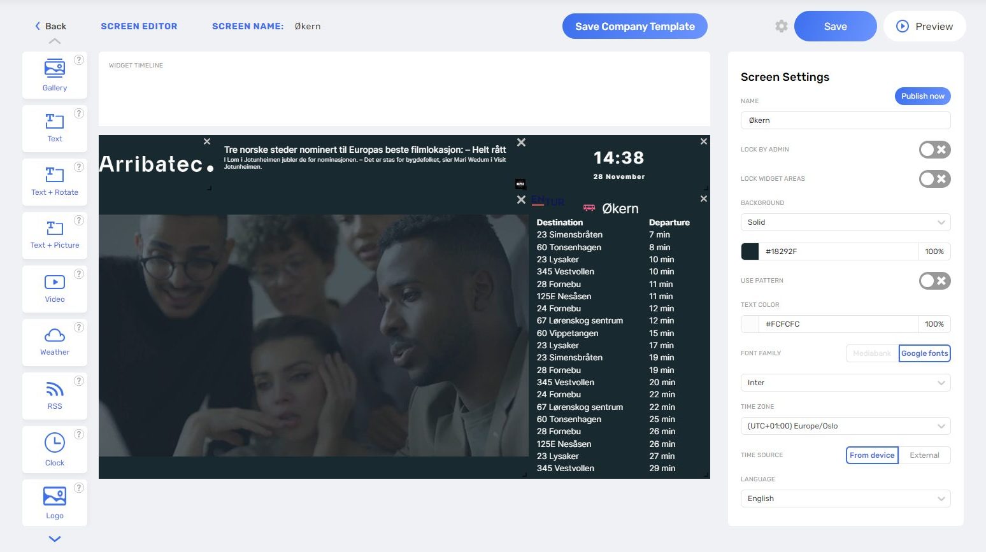Viewport: 986px width, 552px height.
Task: Open help for the Text widget
Action: coord(79,113)
